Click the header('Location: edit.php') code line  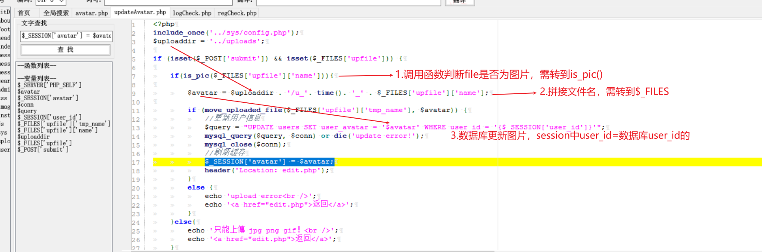point(267,170)
